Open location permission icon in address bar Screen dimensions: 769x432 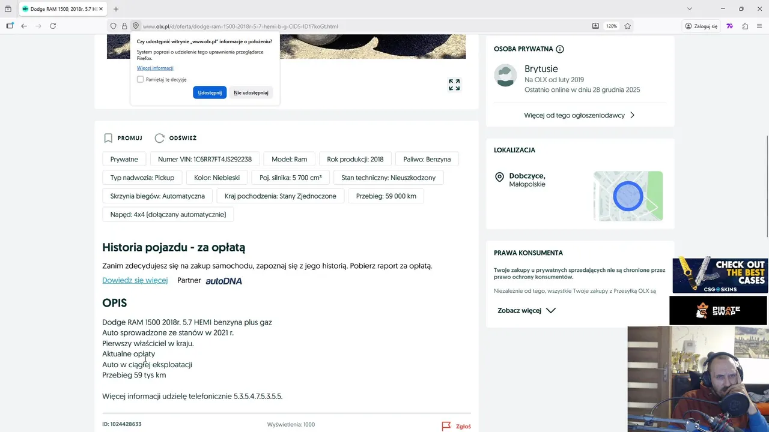pyautogui.click(x=136, y=26)
